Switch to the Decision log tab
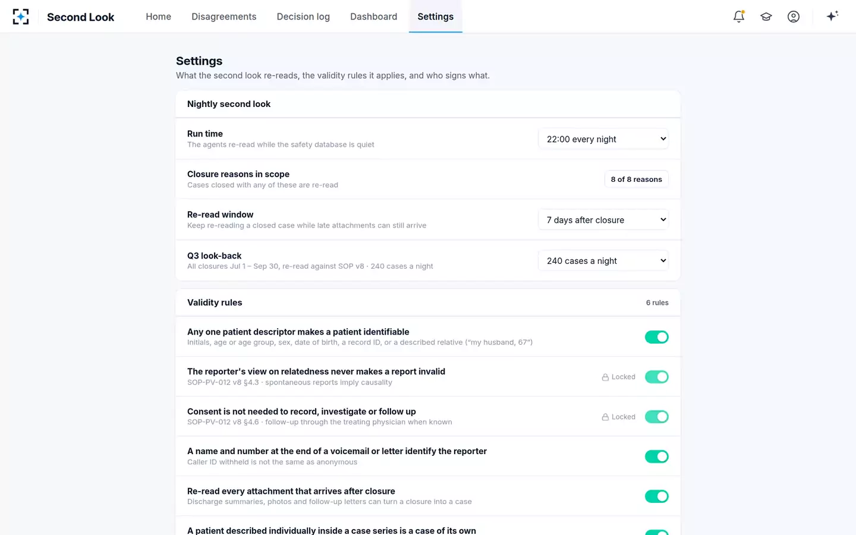This screenshot has height=535, width=856. (303, 17)
